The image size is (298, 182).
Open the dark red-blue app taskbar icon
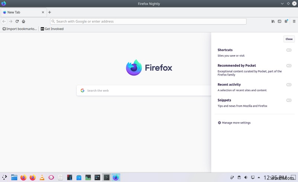click(70, 178)
